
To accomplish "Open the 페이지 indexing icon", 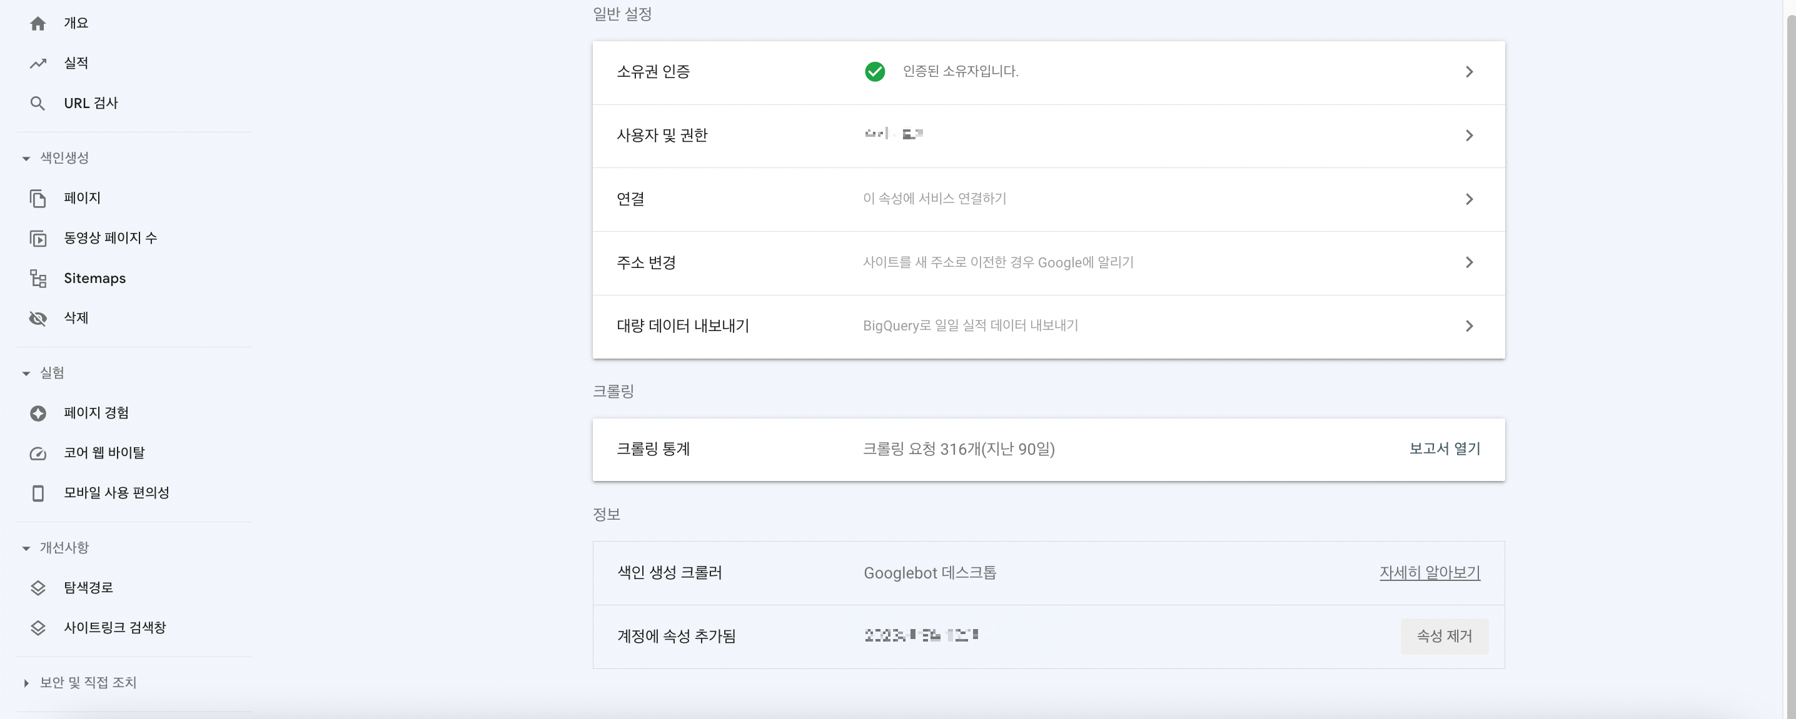I will [x=38, y=198].
